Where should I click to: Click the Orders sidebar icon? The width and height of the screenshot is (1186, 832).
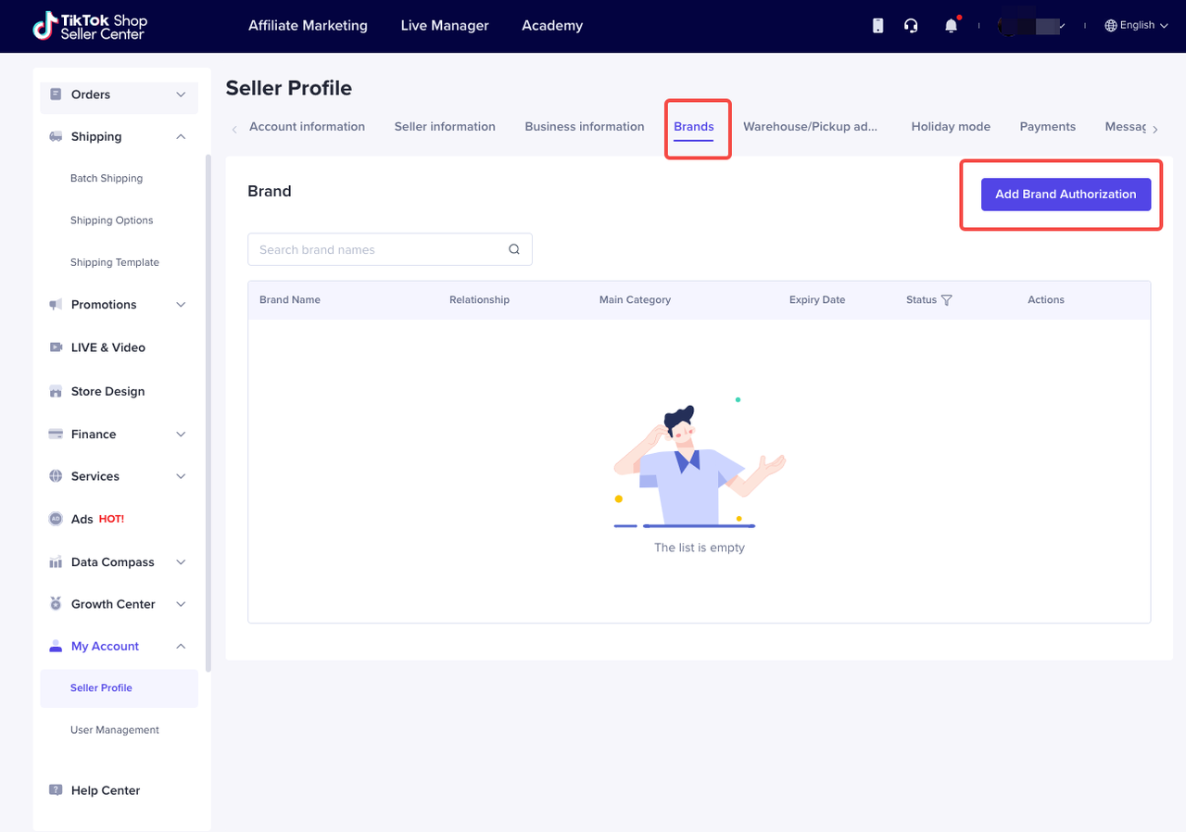(56, 95)
